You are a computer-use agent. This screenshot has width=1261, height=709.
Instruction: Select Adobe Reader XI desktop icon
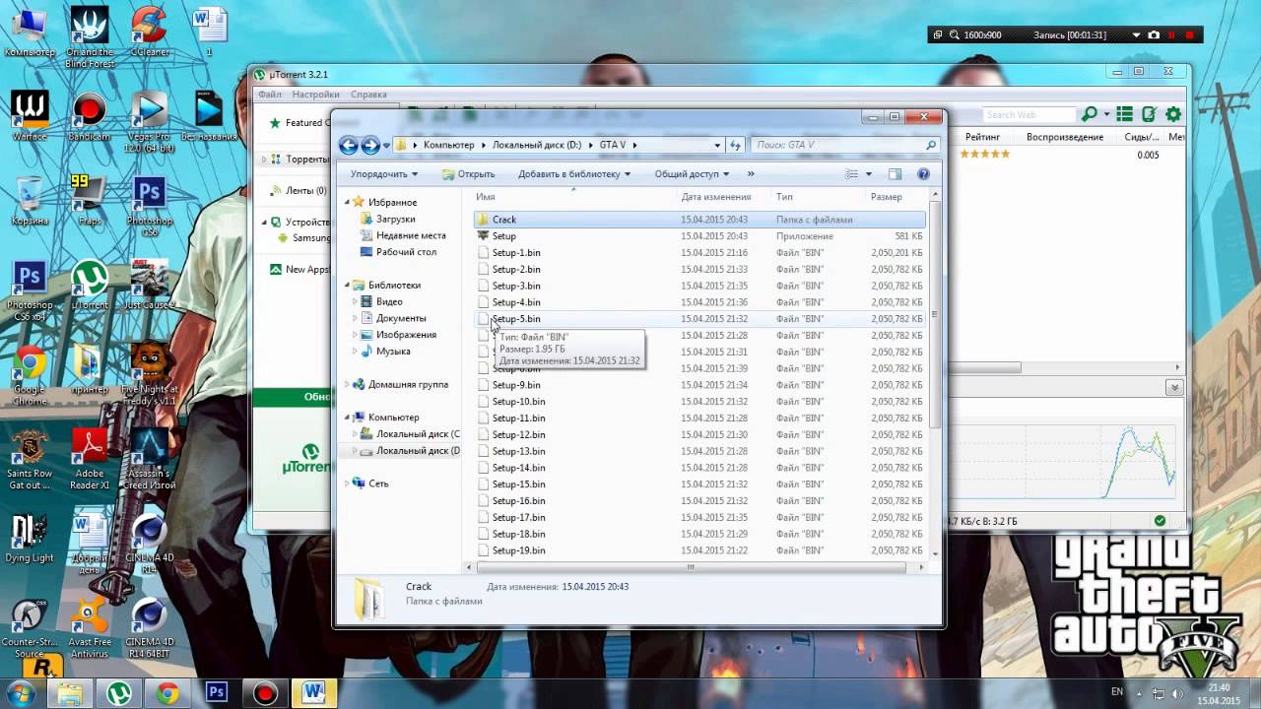(90, 459)
